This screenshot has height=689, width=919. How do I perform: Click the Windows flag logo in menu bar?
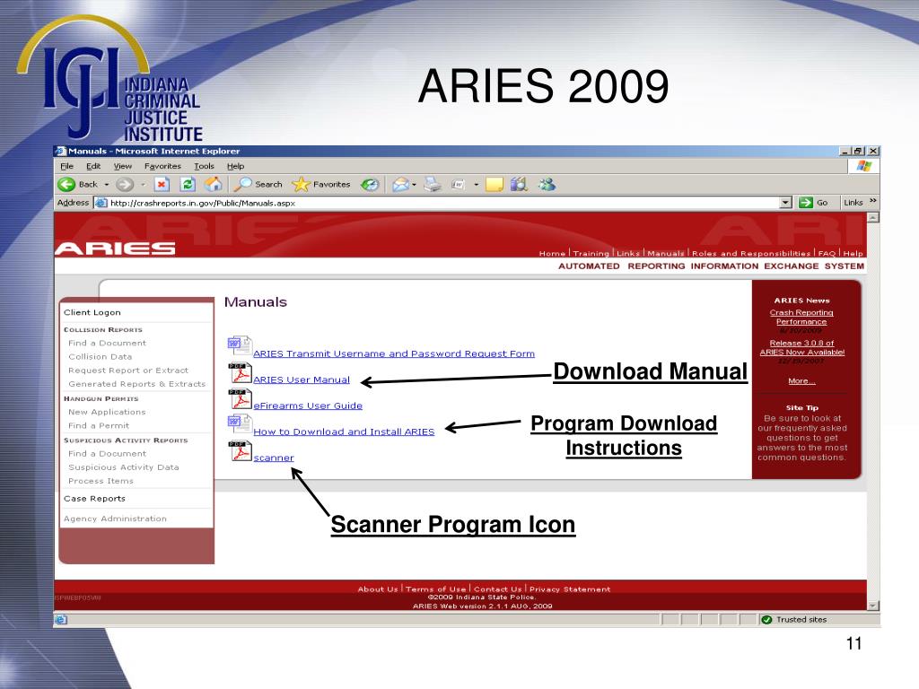point(864,166)
